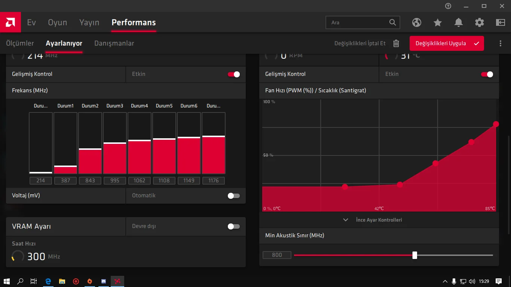Click Değişiklikleri Uygula button

[447, 43]
